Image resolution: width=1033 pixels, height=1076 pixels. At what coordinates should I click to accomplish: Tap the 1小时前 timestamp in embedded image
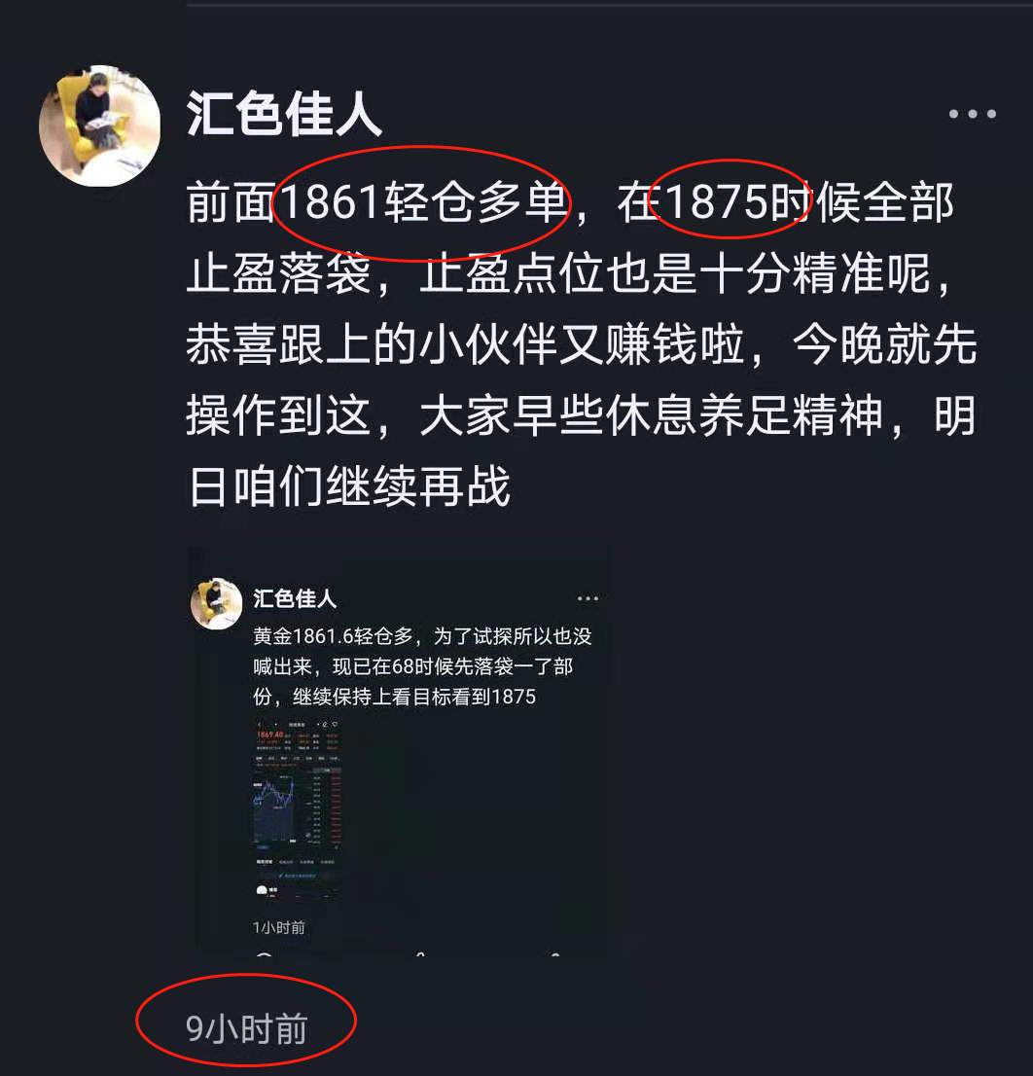coord(278,928)
